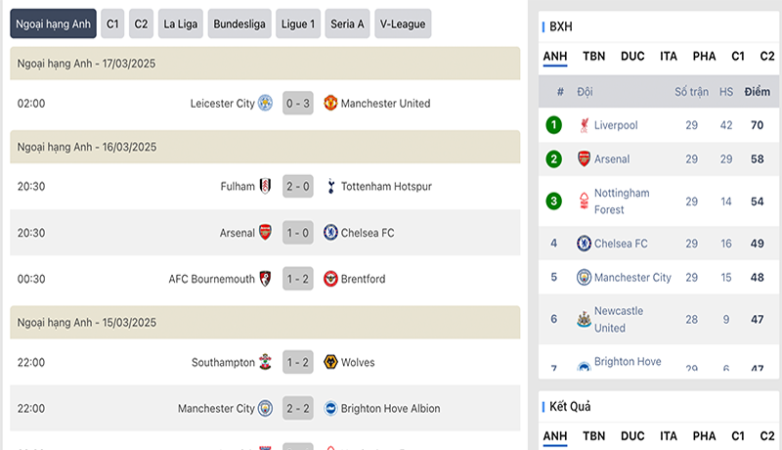
Task: Click the Fulham 2 - 0 score box
Action: 298,187
